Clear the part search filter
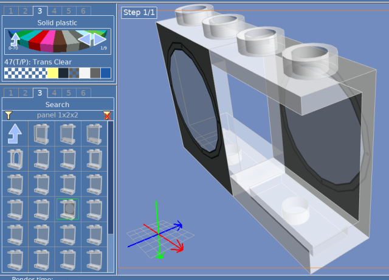Viewport: 389px width, 280px height. (107, 115)
